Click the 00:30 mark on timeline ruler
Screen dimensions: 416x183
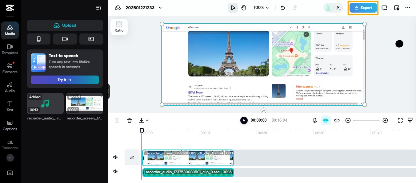click(x=320, y=133)
